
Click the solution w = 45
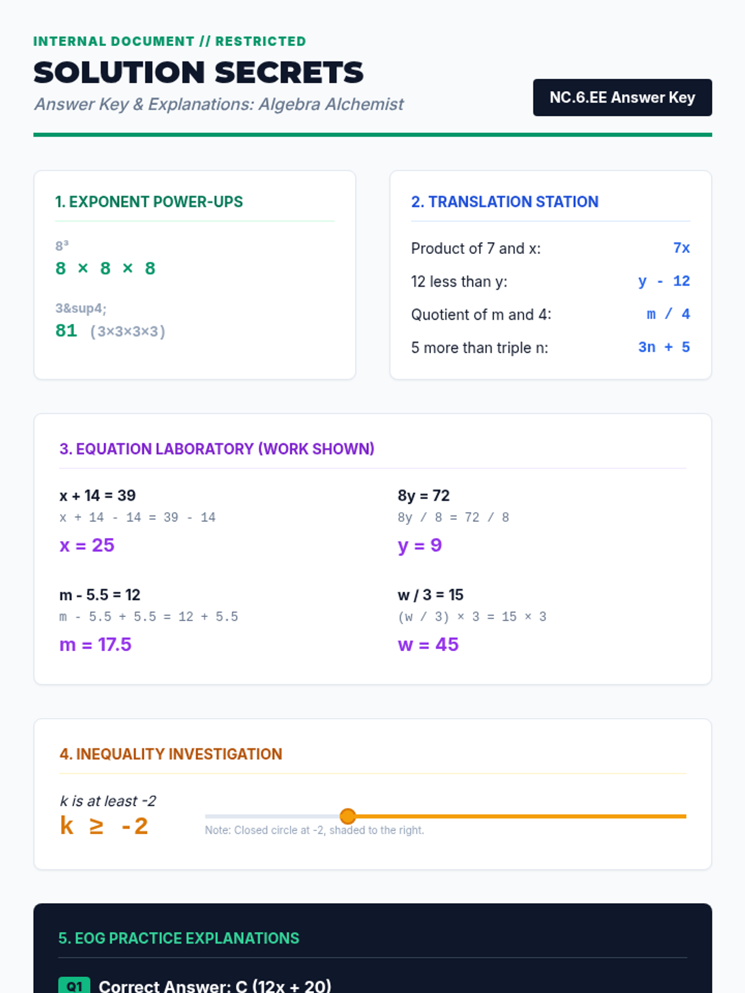428,645
